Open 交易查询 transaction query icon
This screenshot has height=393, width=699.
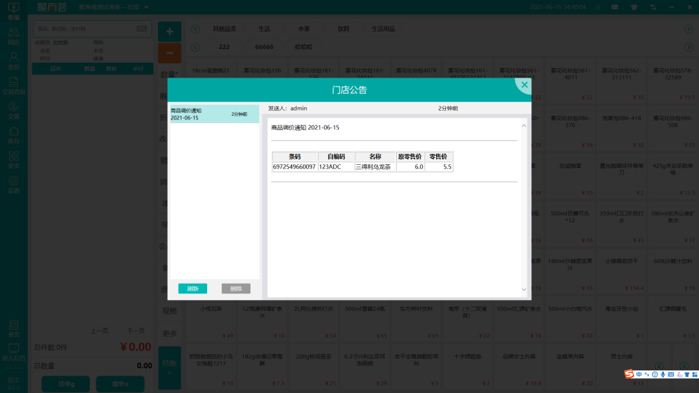tap(14, 84)
